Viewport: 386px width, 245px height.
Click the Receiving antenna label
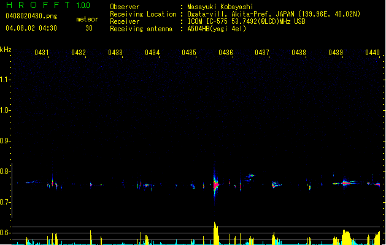point(141,29)
